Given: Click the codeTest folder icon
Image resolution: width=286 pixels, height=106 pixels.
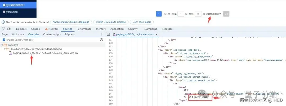Looking at the screenshot, I should 5,45.
